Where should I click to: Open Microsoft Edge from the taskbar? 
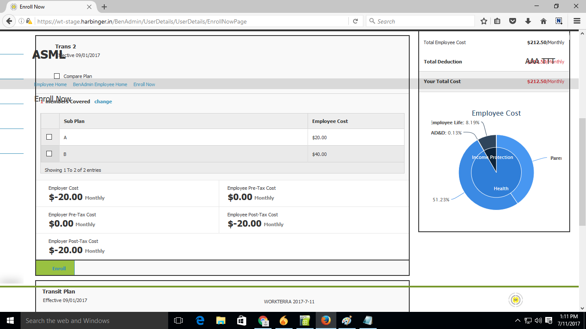coord(200,320)
